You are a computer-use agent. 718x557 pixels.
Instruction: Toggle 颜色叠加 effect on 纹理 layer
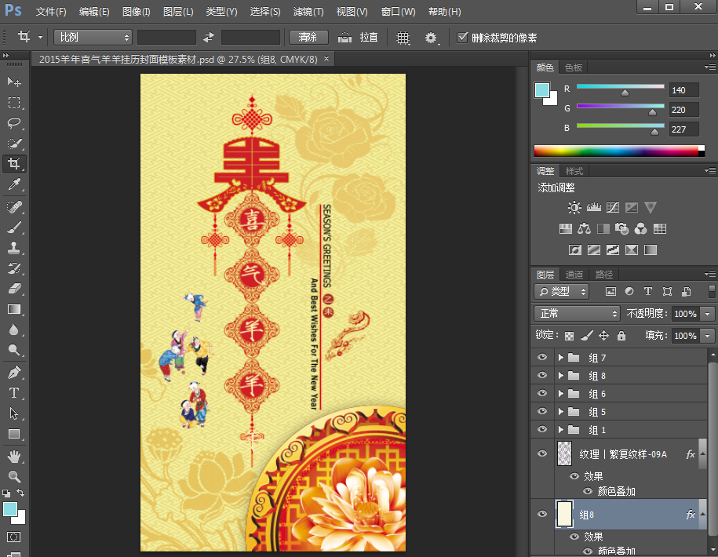click(x=588, y=492)
